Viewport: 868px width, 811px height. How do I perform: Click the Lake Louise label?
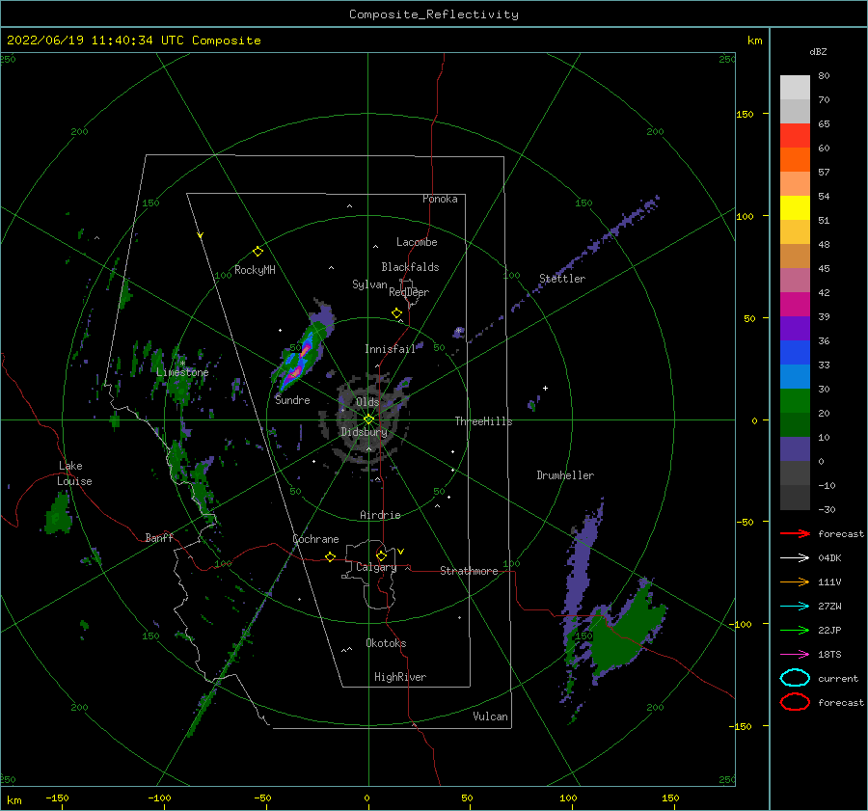click(74, 473)
